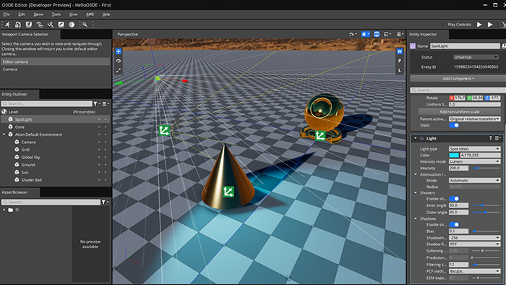Collapse the Shutters section
This screenshot has width=506, height=285.
click(x=416, y=192)
